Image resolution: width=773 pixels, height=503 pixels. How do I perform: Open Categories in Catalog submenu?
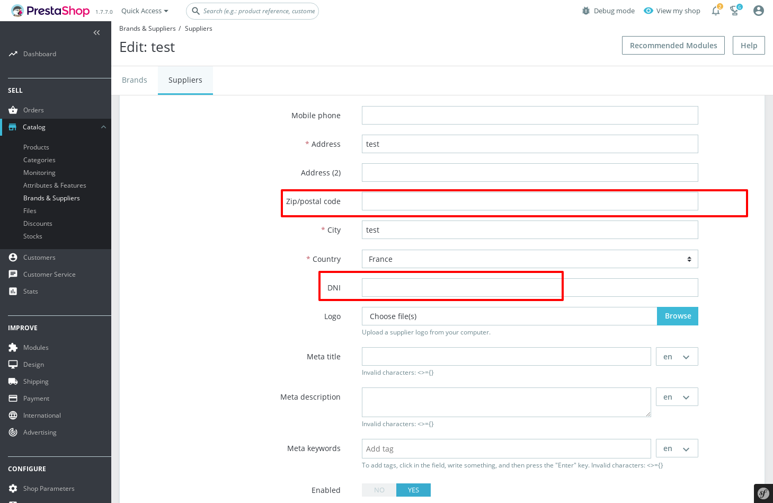click(x=39, y=160)
